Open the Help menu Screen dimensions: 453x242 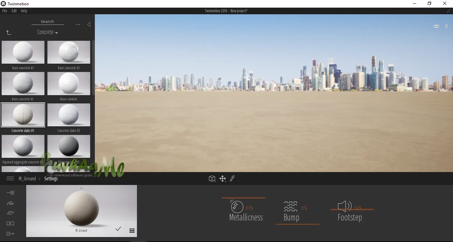tap(24, 11)
